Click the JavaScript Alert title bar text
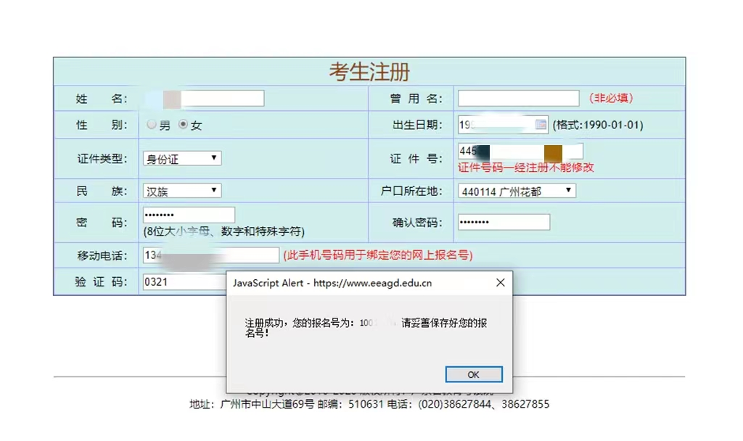The image size is (743, 441). 332,283
